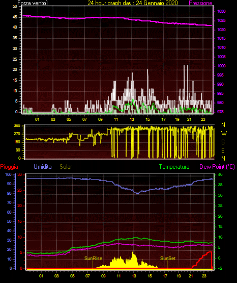Viewport: 237px width, 283px height.
Task: Click the 20 wind speed axis value
Action: click(15, 70)
